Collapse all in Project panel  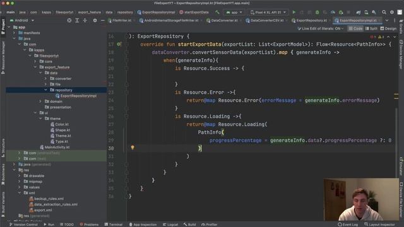(x=85, y=20)
